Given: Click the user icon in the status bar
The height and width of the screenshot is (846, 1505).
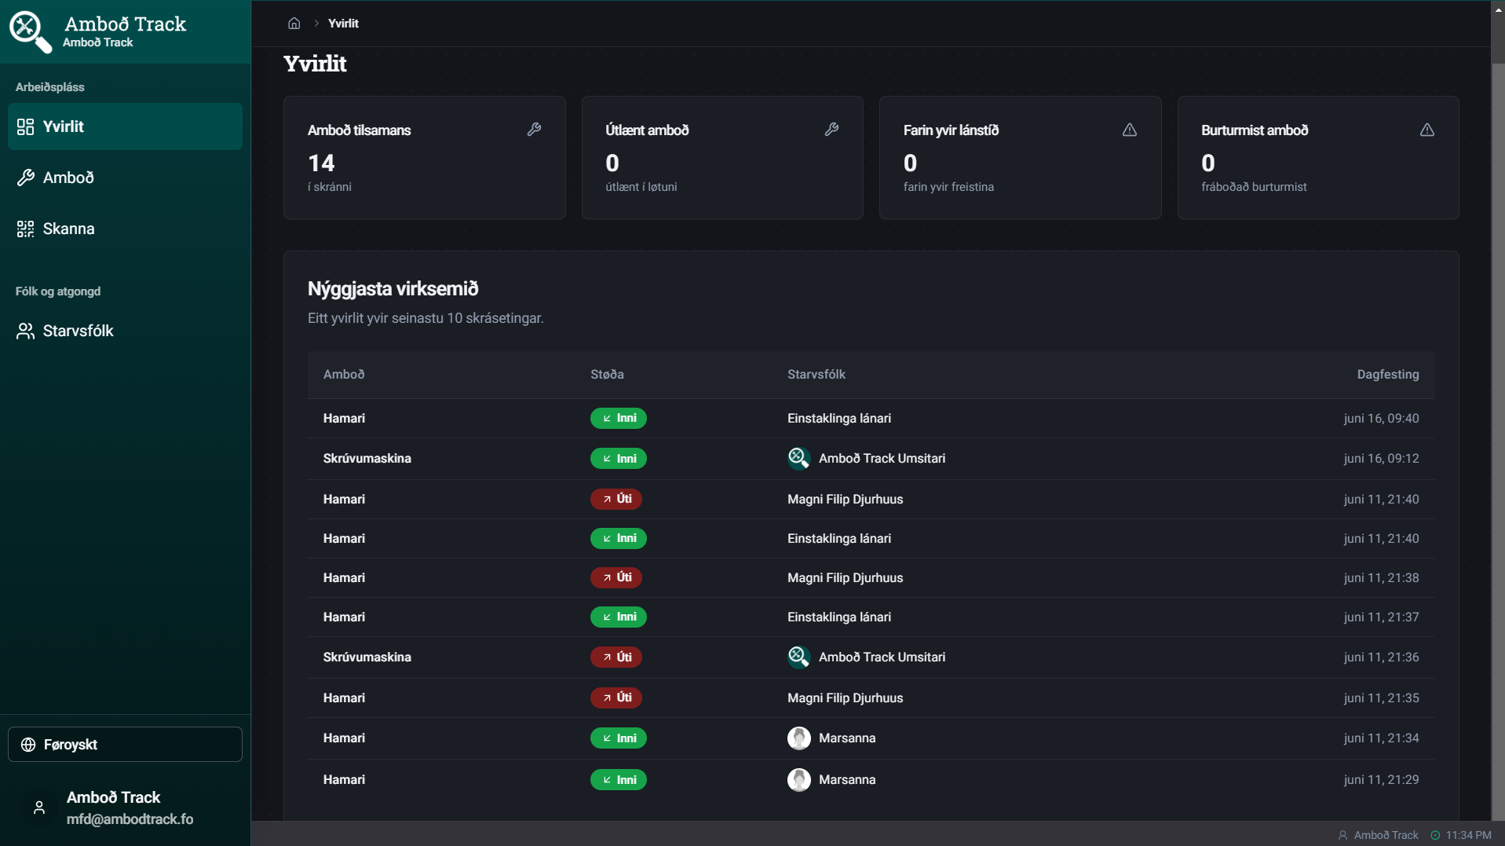Looking at the screenshot, I should [x=1342, y=835].
